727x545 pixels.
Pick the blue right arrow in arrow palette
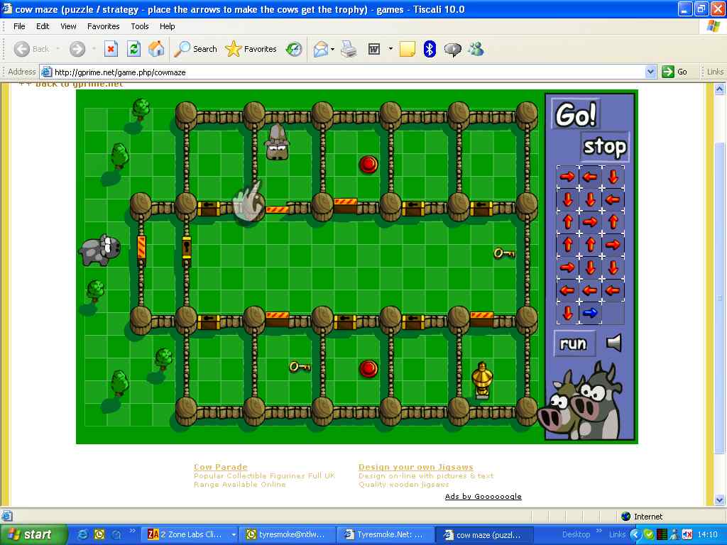[590, 313]
